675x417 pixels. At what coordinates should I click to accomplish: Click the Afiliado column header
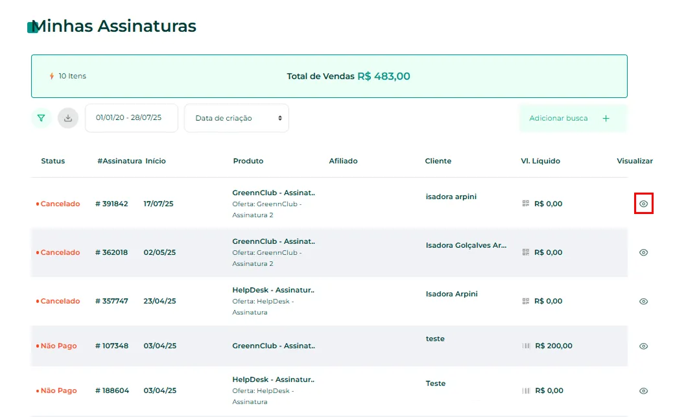point(343,161)
